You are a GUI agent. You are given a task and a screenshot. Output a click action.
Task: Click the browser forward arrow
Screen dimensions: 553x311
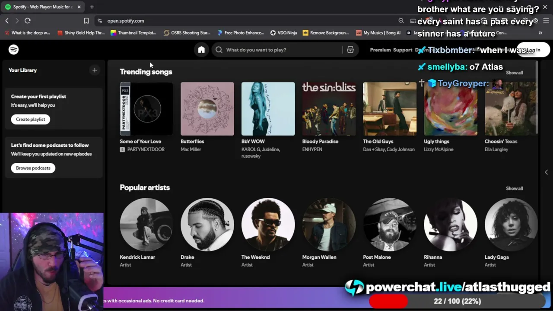pyautogui.click(x=17, y=21)
